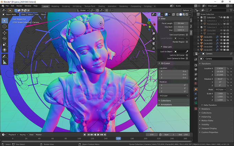Image resolution: width=234 pixels, height=146 pixels.
Task: Hide Circle.001 with its eye icon
Action: pyautogui.click(x=221, y=37)
